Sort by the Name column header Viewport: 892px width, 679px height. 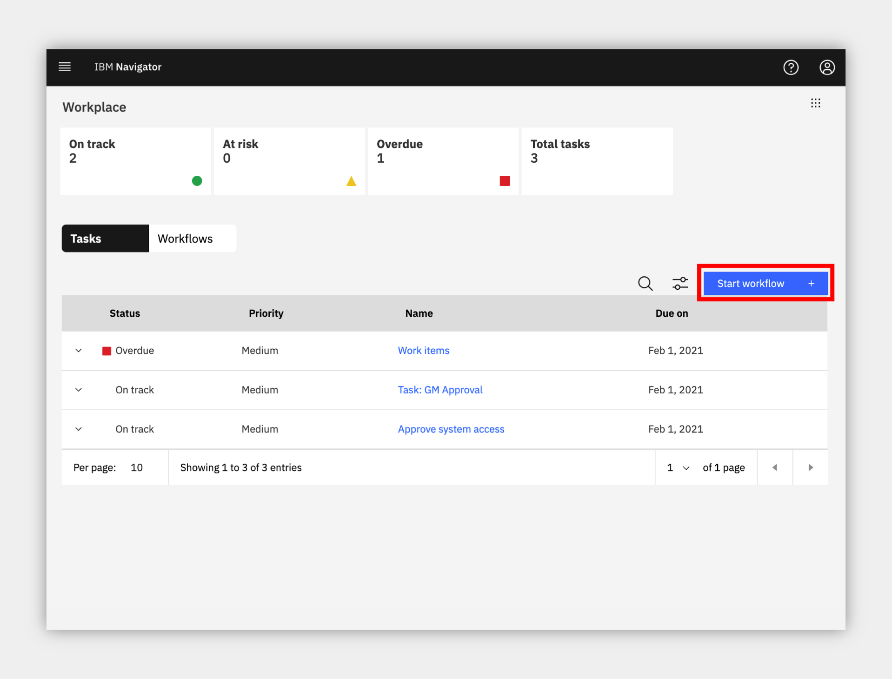[x=419, y=313]
